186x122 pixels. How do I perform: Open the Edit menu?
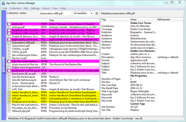[26, 8]
